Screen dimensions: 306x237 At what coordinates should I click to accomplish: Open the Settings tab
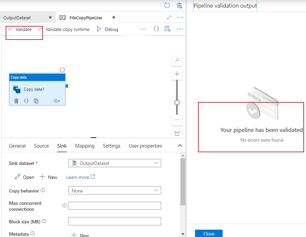[x=112, y=146]
